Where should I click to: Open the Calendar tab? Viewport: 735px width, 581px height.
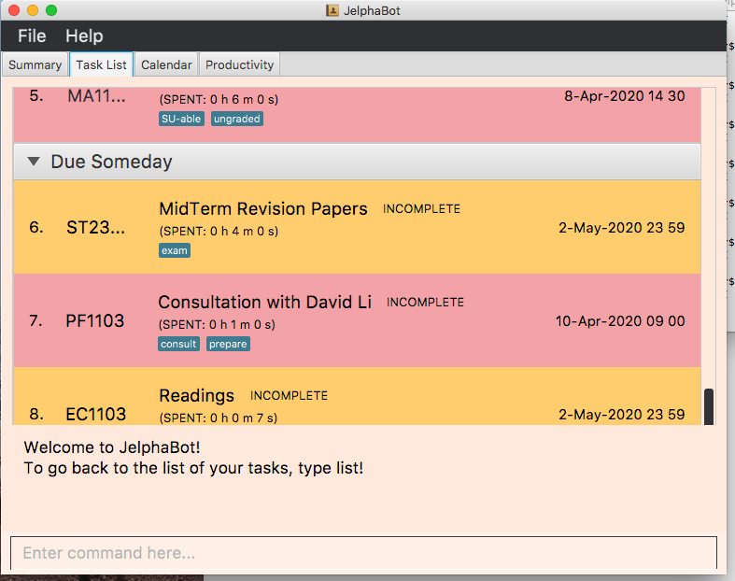[166, 64]
